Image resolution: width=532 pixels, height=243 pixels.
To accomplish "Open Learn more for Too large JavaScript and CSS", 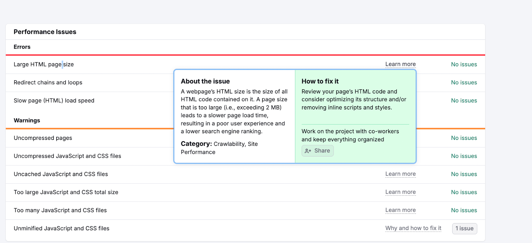I will tap(400, 192).
